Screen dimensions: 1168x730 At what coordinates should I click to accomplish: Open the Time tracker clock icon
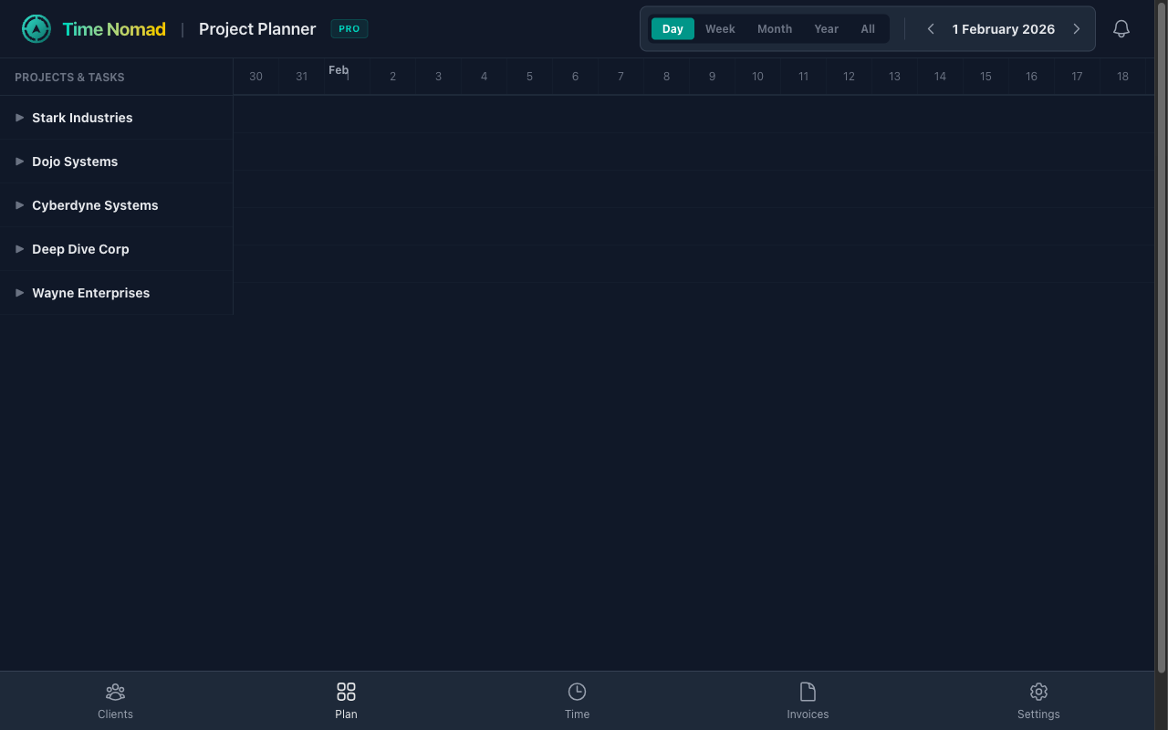577,691
